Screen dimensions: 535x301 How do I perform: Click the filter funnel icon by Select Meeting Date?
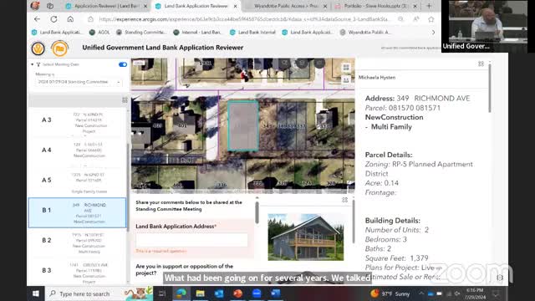[x=38, y=64]
